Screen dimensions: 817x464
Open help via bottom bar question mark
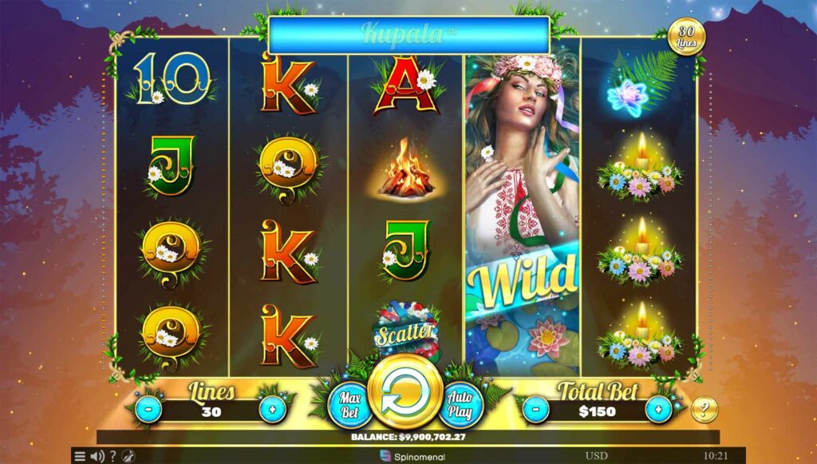112,456
